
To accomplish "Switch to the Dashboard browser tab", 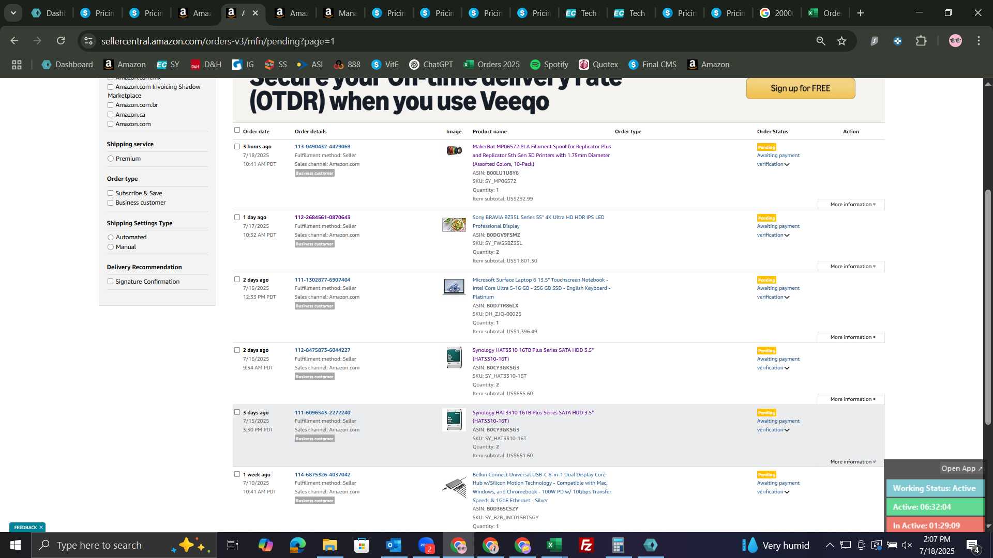I will [x=48, y=13].
